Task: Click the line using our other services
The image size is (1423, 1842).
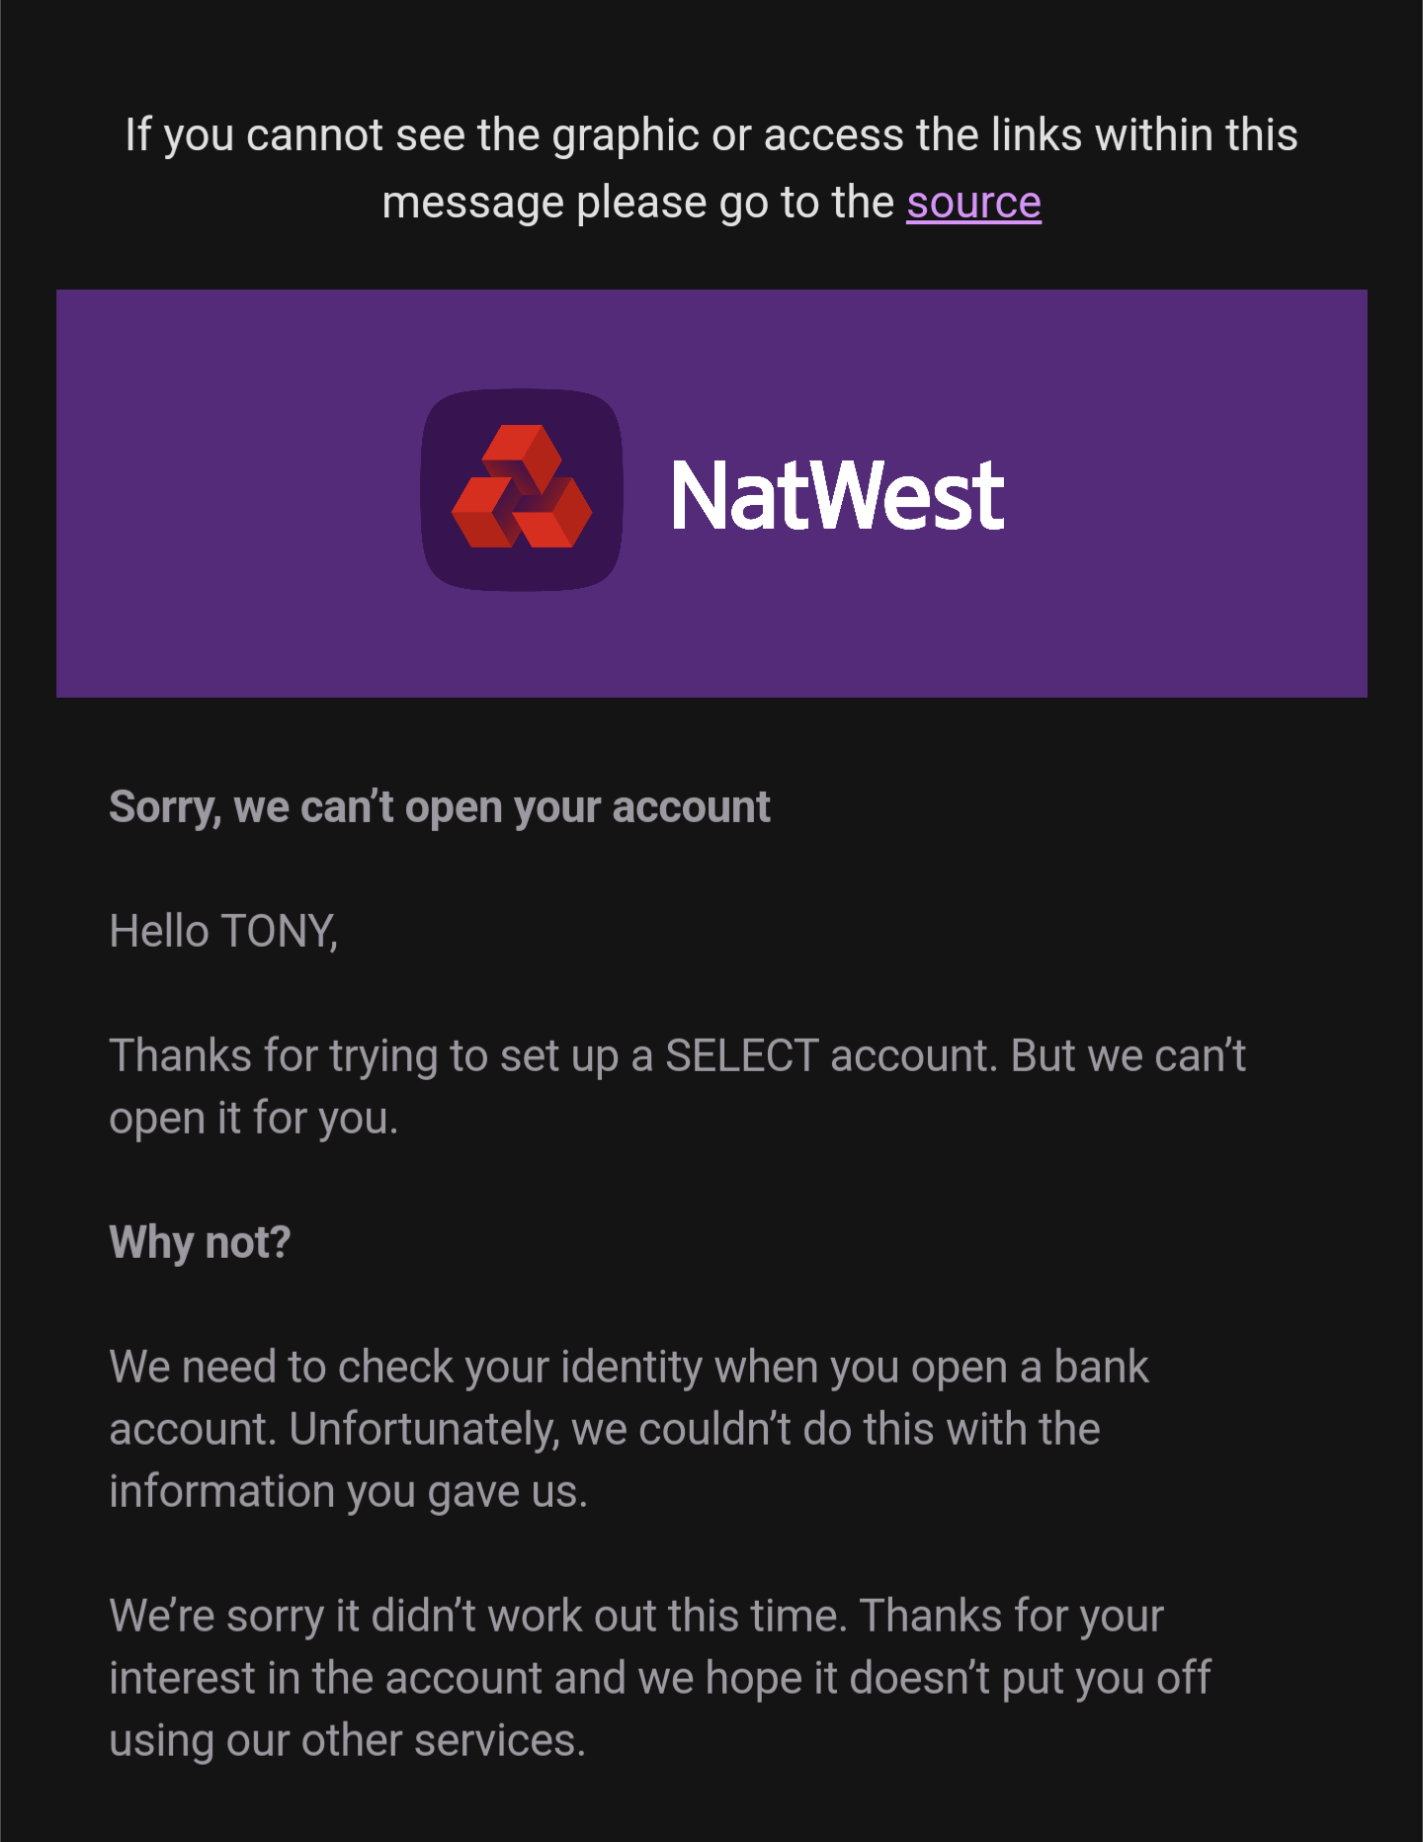Action: 347,1741
